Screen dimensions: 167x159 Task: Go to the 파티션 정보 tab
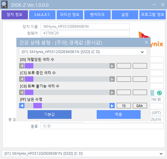70,14
